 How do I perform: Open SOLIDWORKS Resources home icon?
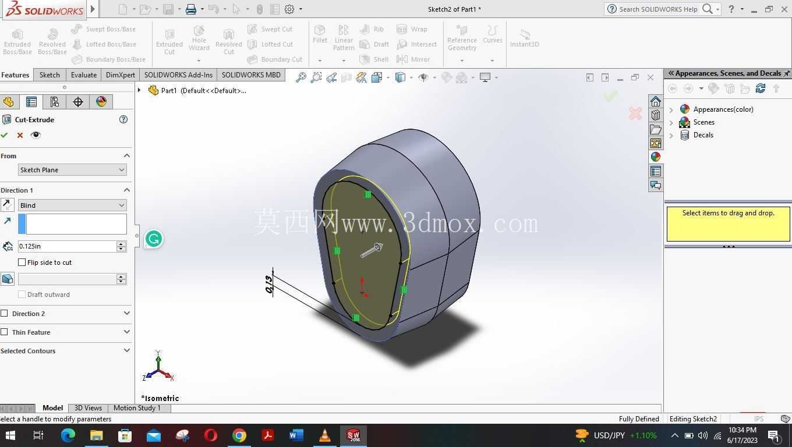click(x=656, y=101)
